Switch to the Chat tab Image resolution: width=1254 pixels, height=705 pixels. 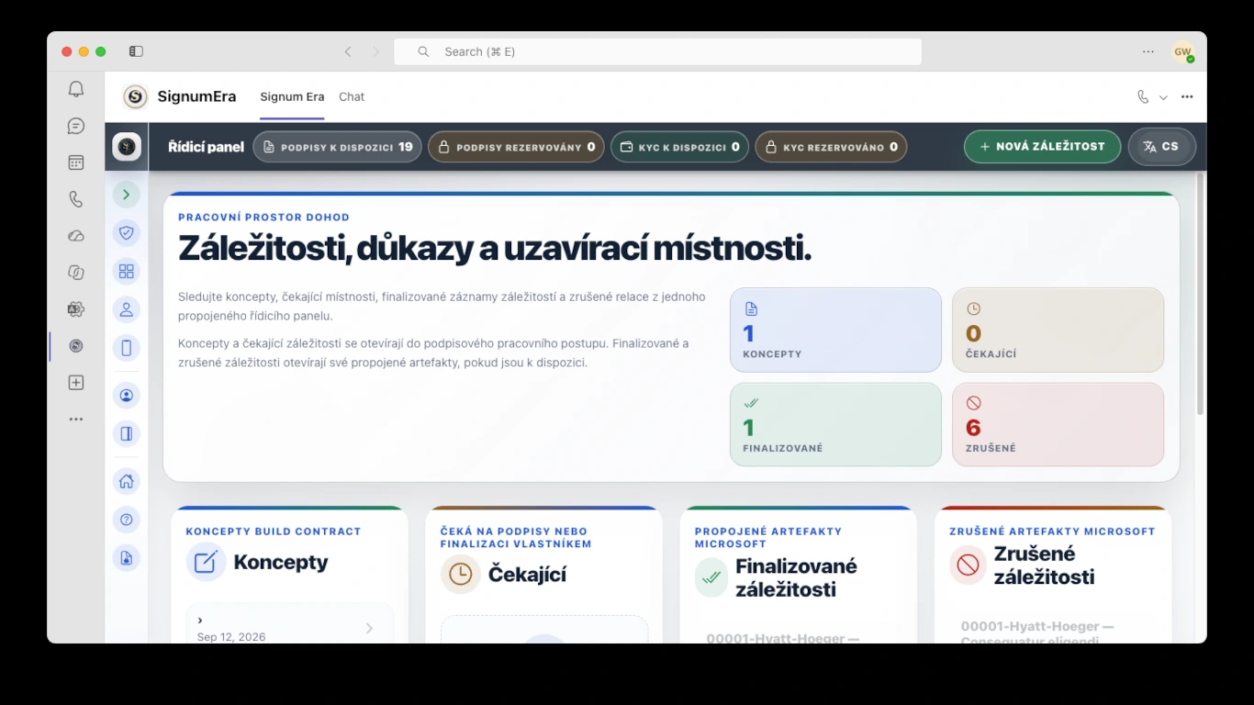click(352, 96)
